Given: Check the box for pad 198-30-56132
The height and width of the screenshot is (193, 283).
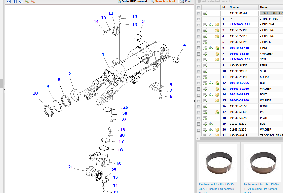Looking at the screenshot, I should click(198, 112).
